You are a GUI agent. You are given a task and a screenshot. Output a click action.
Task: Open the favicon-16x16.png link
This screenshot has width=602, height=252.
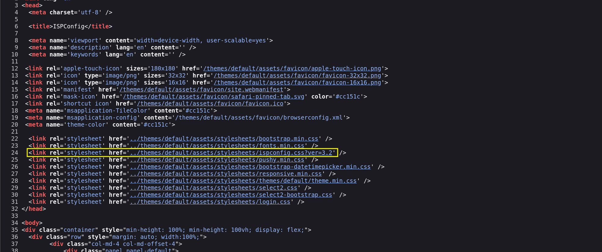pos(298,83)
